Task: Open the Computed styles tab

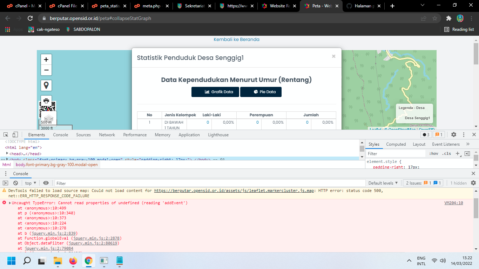Action: 396,144
